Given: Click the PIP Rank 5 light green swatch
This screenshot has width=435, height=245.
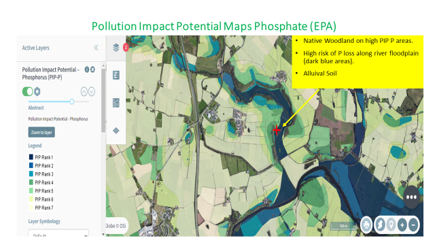Looking at the screenshot, I should point(31,191).
